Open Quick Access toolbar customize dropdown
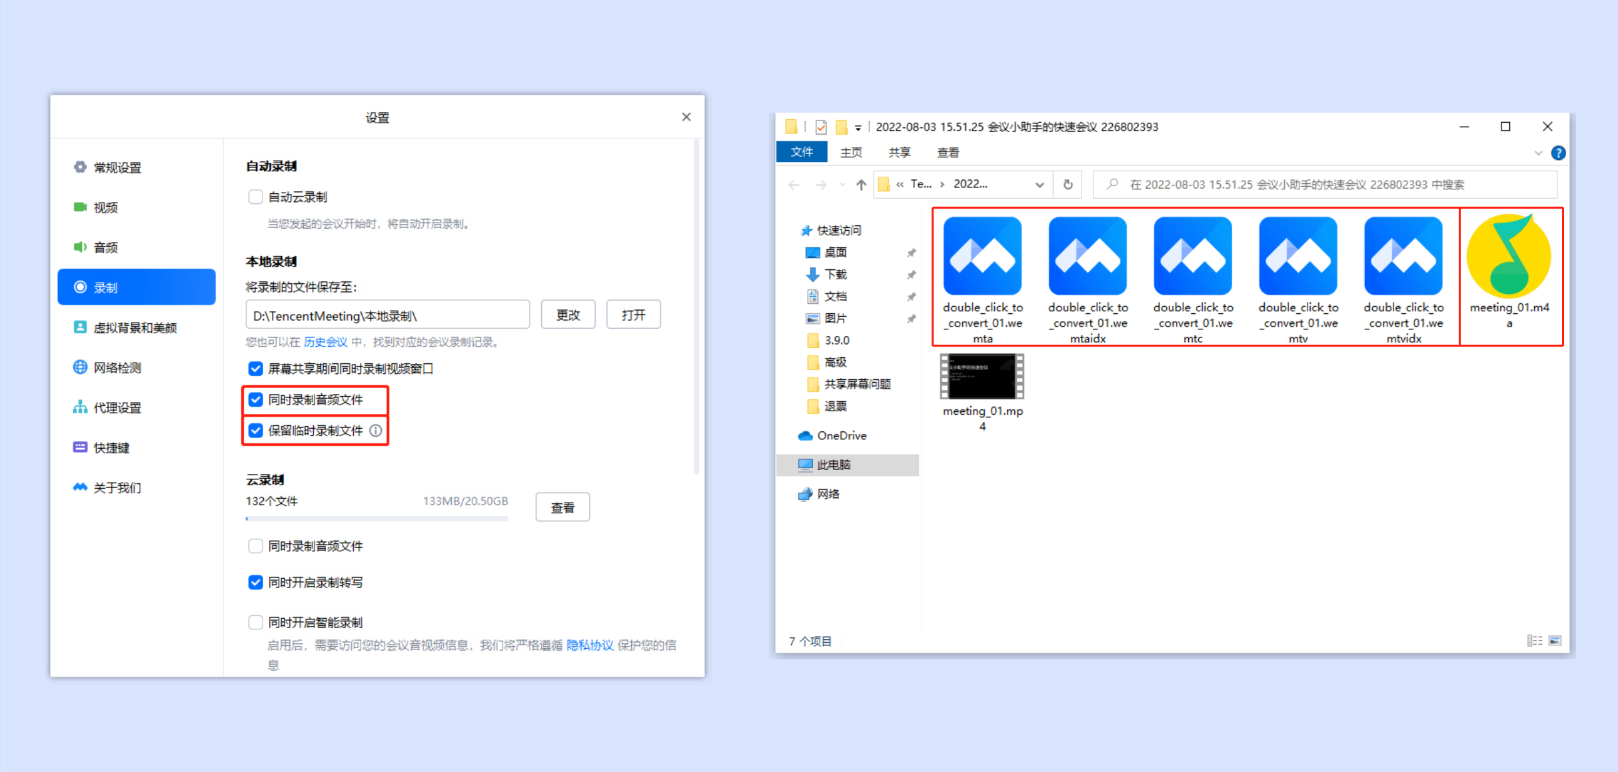The height and width of the screenshot is (772, 1618). coord(858,127)
